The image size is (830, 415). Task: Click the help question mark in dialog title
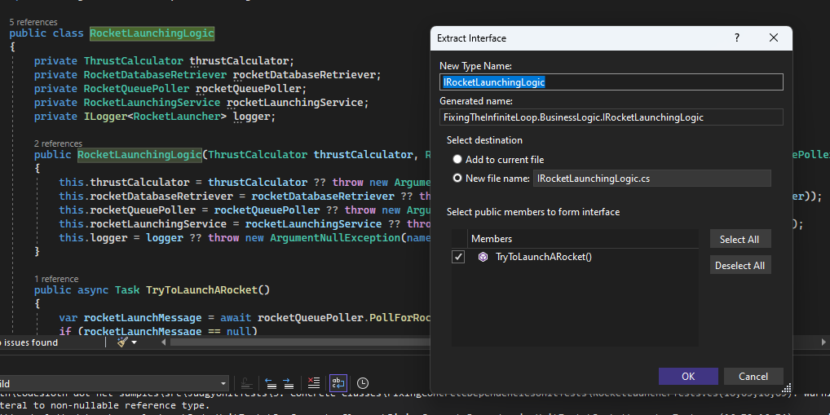(737, 38)
